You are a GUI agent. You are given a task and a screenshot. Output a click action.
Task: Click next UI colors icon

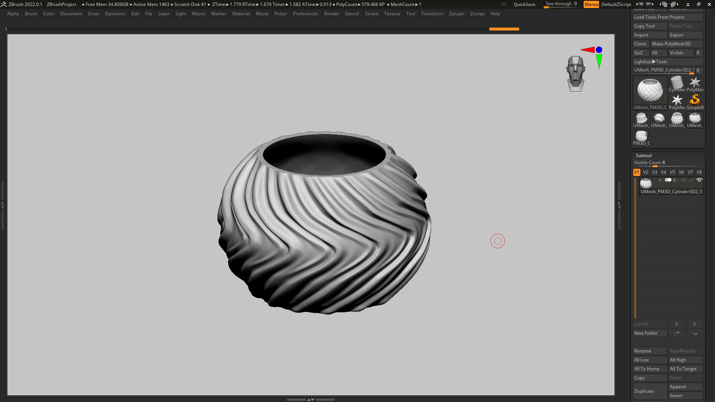650,4
